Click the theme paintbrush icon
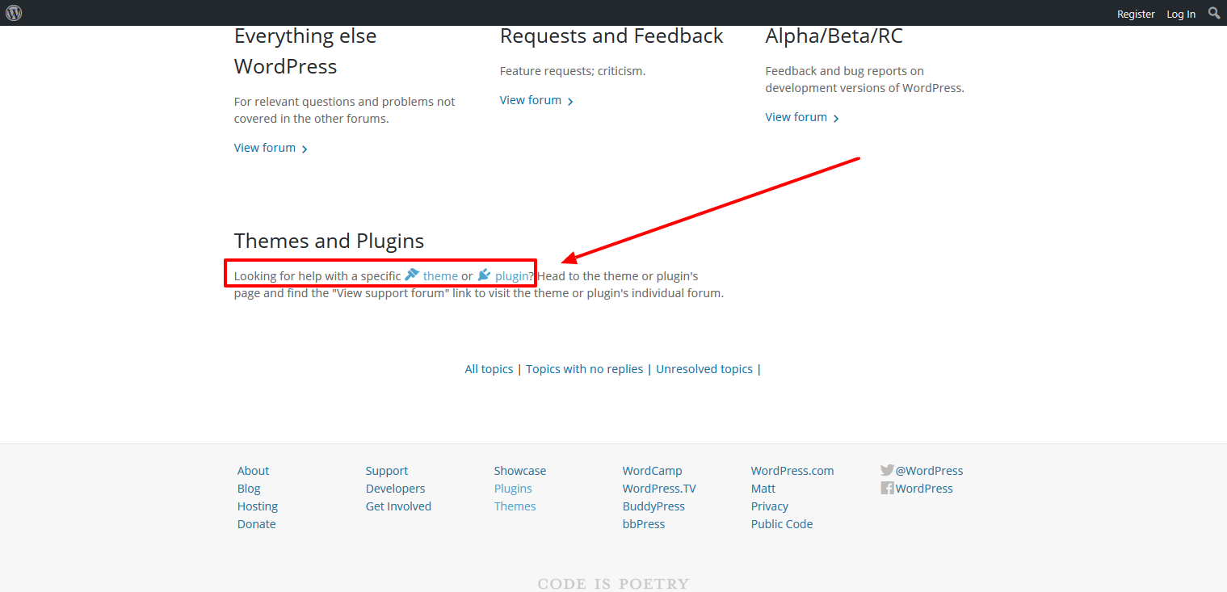Image resolution: width=1227 pixels, height=592 pixels. tap(412, 275)
